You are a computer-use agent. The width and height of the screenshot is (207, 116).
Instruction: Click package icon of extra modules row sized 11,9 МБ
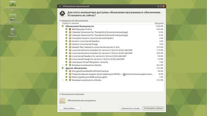(x=70, y=50)
